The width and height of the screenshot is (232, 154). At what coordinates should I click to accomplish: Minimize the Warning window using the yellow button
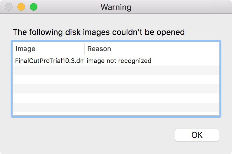[21, 7]
